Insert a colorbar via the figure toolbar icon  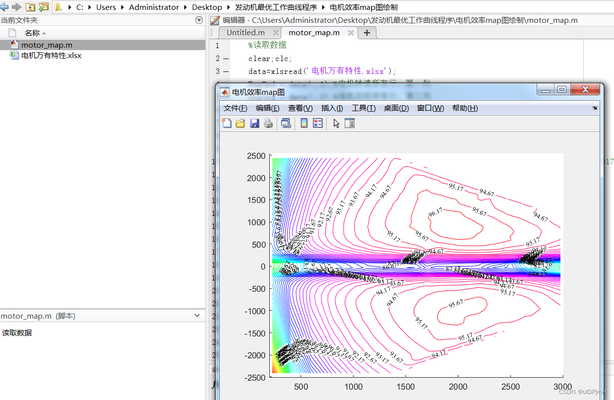pyautogui.click(x=304, y=123)
